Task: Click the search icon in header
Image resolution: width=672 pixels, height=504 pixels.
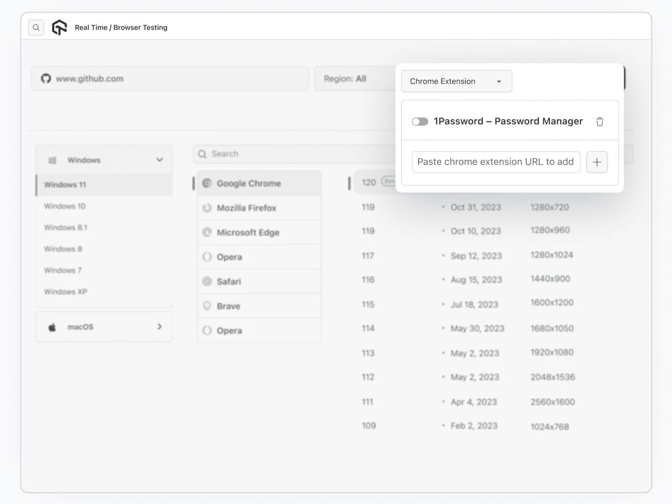Action: coord(36,27)
